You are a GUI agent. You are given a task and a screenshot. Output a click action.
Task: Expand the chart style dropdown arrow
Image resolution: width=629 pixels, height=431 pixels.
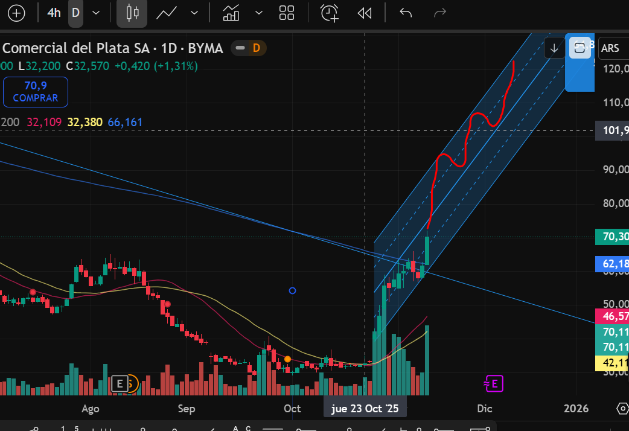pos(194,13)
